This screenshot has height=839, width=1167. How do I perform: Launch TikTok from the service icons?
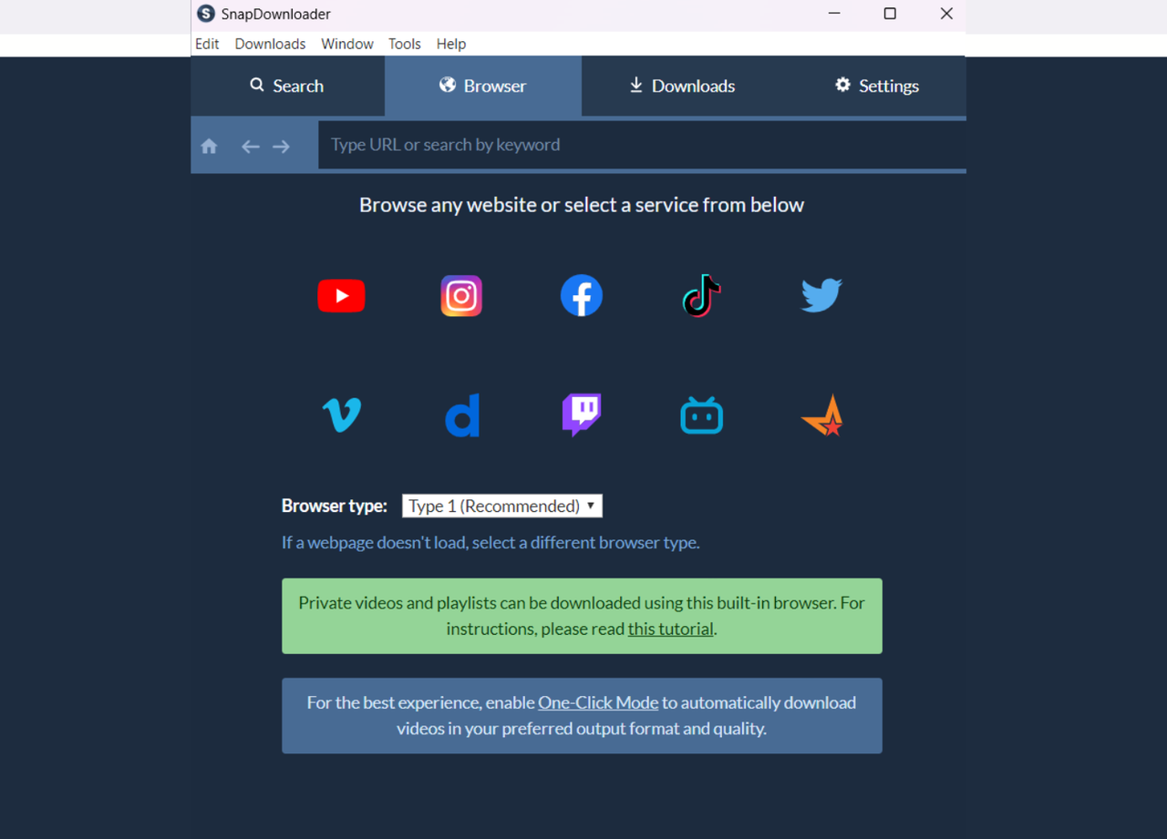click(x=701, y=296)
